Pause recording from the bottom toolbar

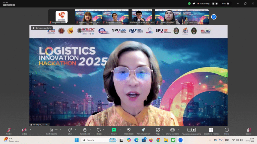point(189,130)
